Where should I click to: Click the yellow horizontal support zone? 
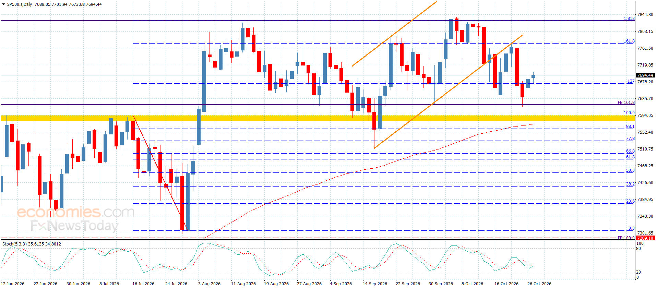click(318, 118)
